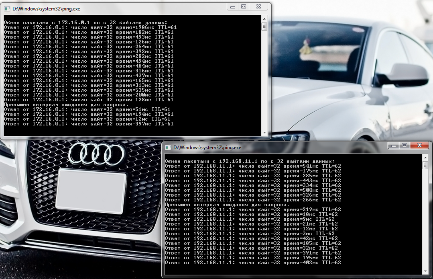433x279 pixels.
Task: Click the scroll-up arrow in the 192.168.11.1 window
Action: coord(425,158)
